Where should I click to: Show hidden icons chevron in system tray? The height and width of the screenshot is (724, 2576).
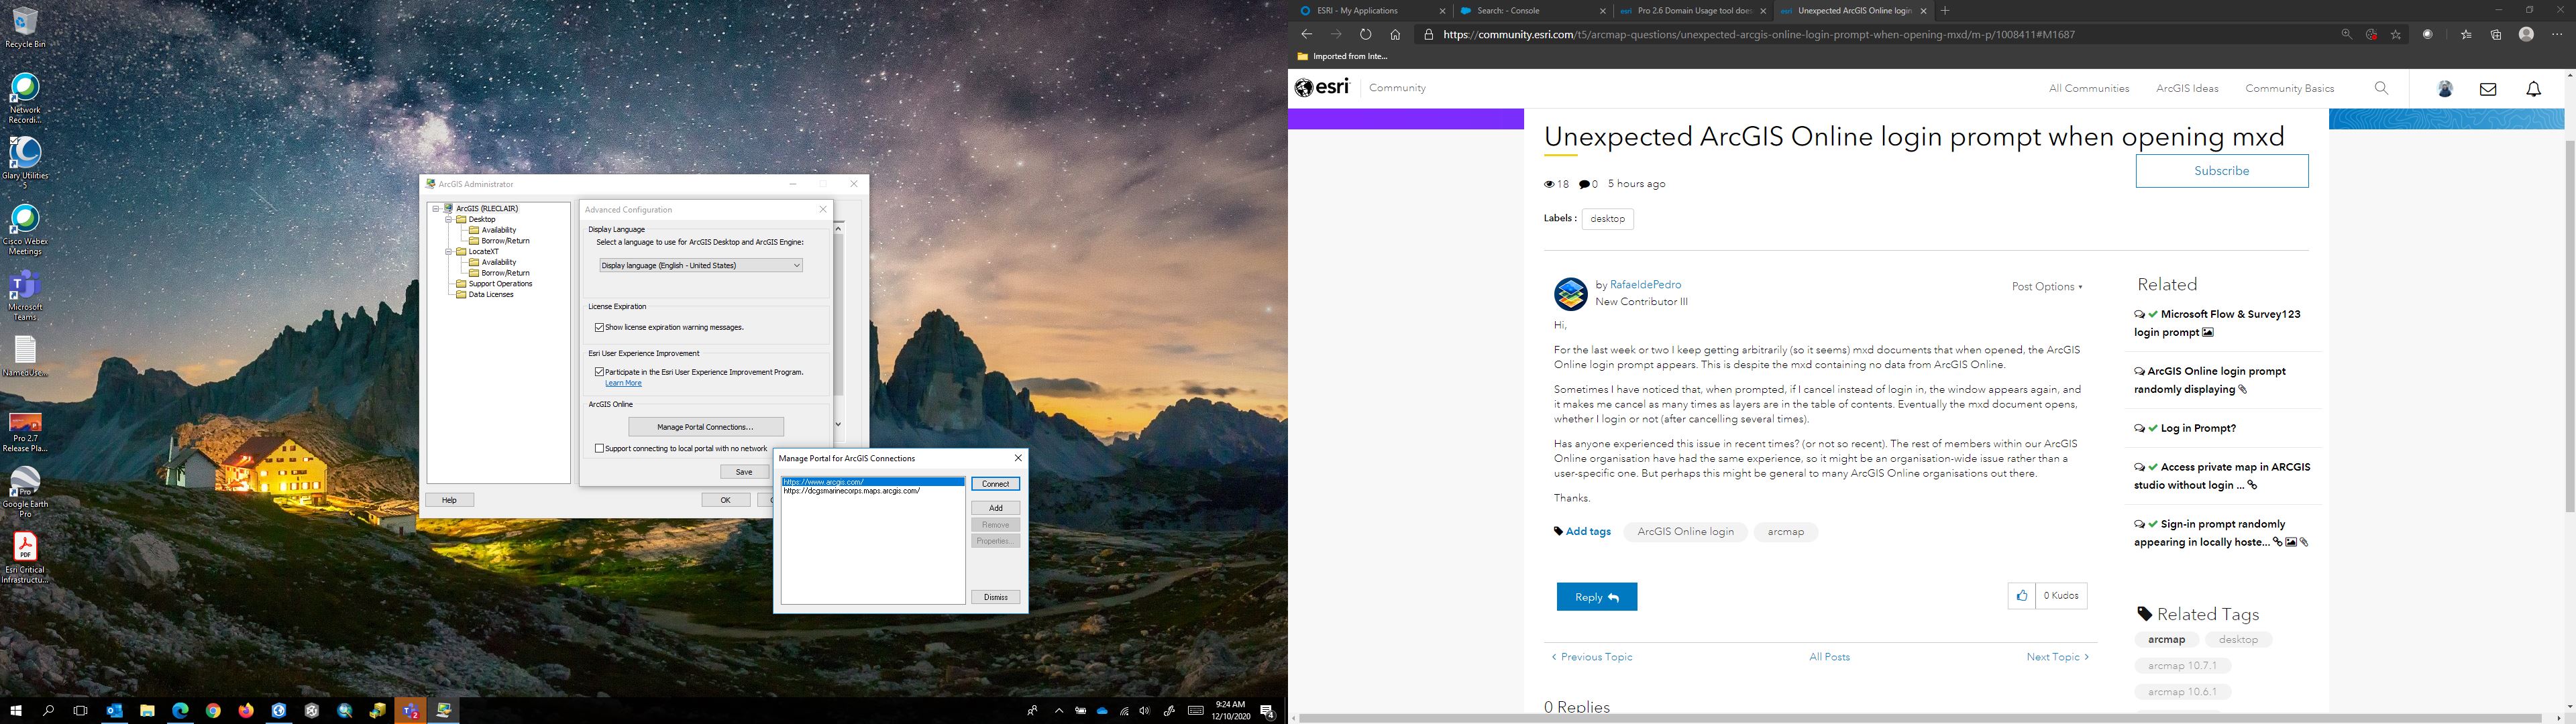(x=1058, y=711)
